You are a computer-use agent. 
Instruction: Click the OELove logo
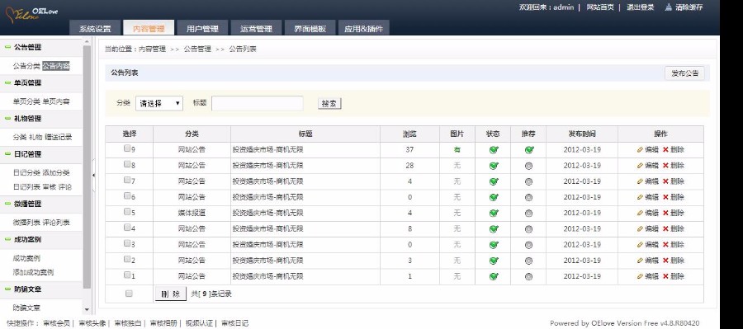[x=31, y=16]
